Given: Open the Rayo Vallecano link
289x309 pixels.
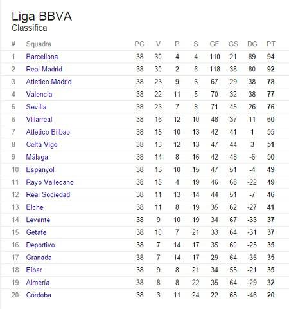Looking at the screenshot, I should pyautogui.click(x=50, y=182).
